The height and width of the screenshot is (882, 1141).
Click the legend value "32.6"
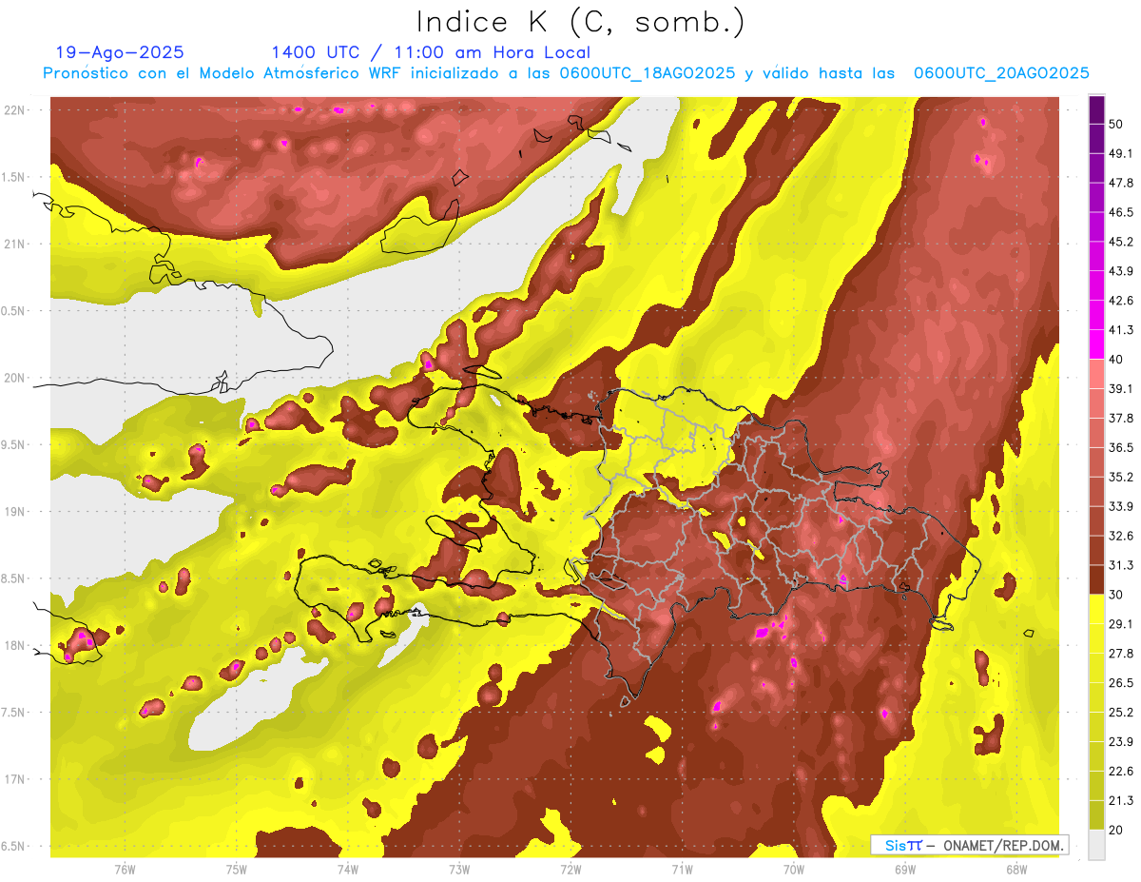click(1120, 536)
